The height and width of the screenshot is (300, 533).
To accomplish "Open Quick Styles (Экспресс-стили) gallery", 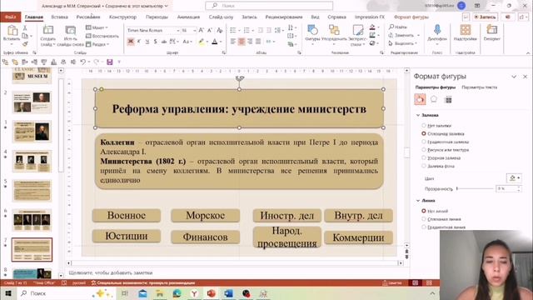I will click(x=357, y=31).
